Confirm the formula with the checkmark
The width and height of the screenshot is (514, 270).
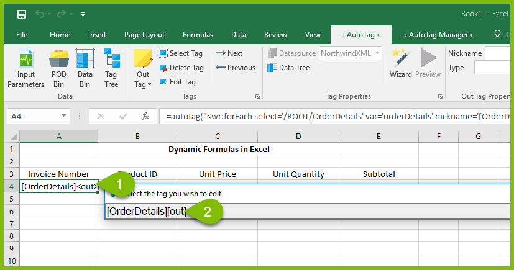[x=123, y=116]
